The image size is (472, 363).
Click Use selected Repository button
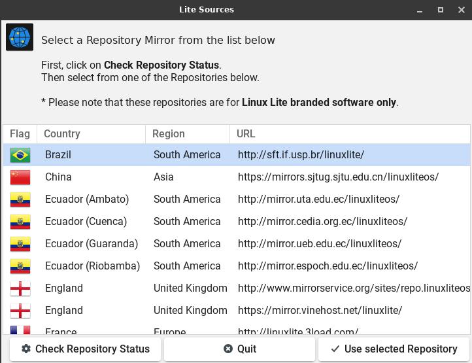pos(394,349)
